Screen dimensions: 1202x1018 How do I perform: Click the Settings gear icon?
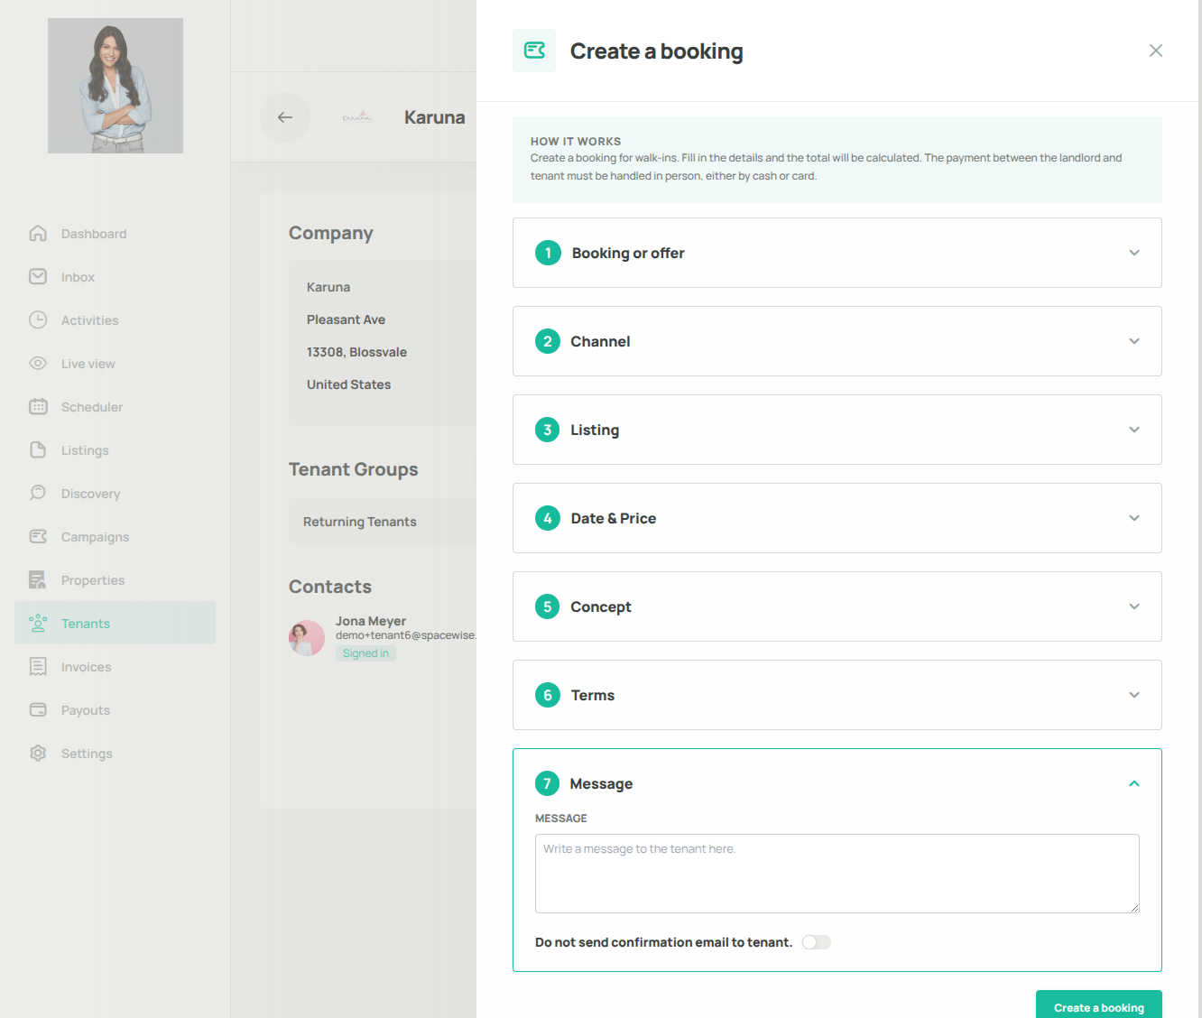38,754
